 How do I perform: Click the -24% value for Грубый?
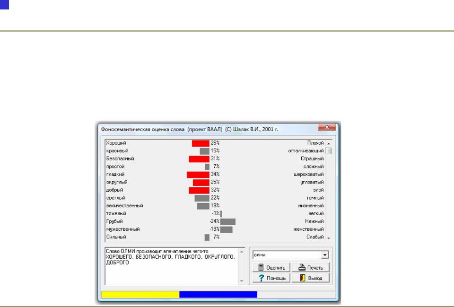point(215,221)
